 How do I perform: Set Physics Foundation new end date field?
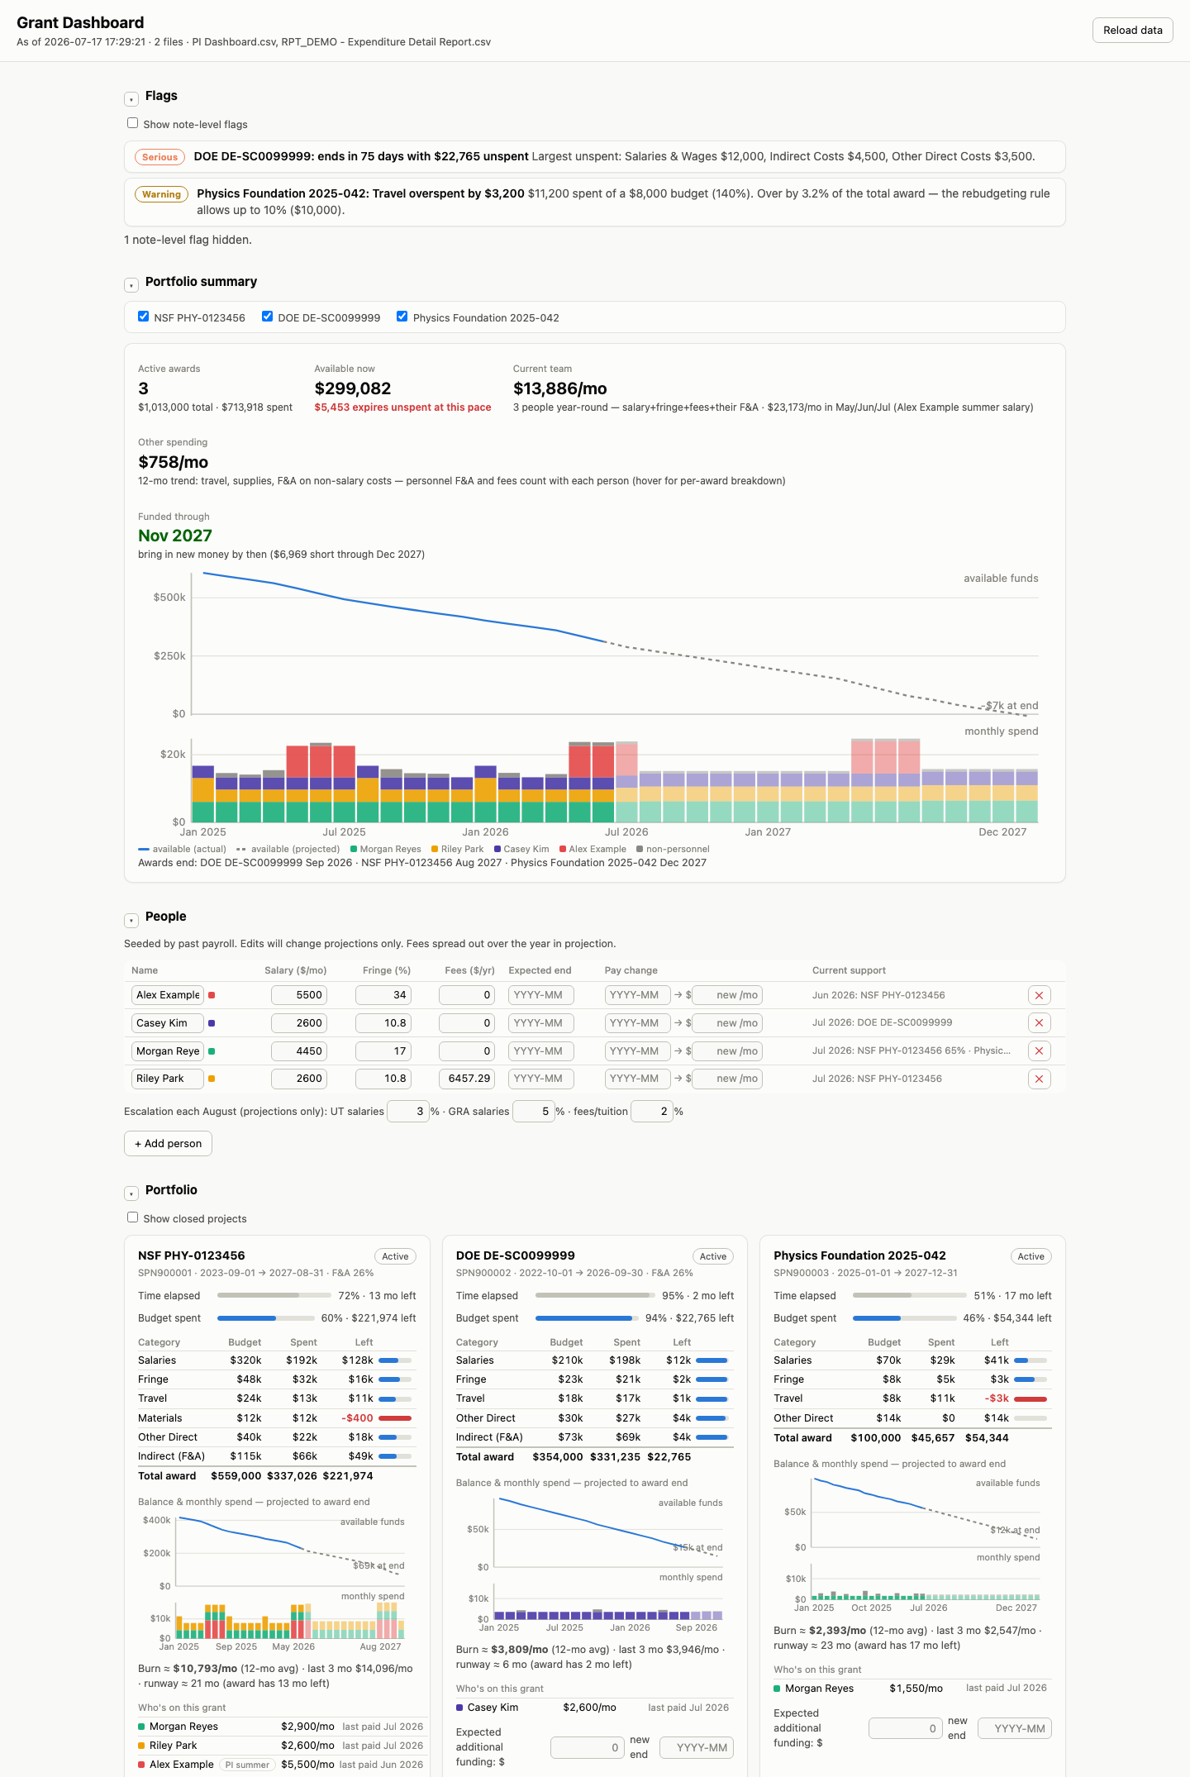tap(1015, 1728)
